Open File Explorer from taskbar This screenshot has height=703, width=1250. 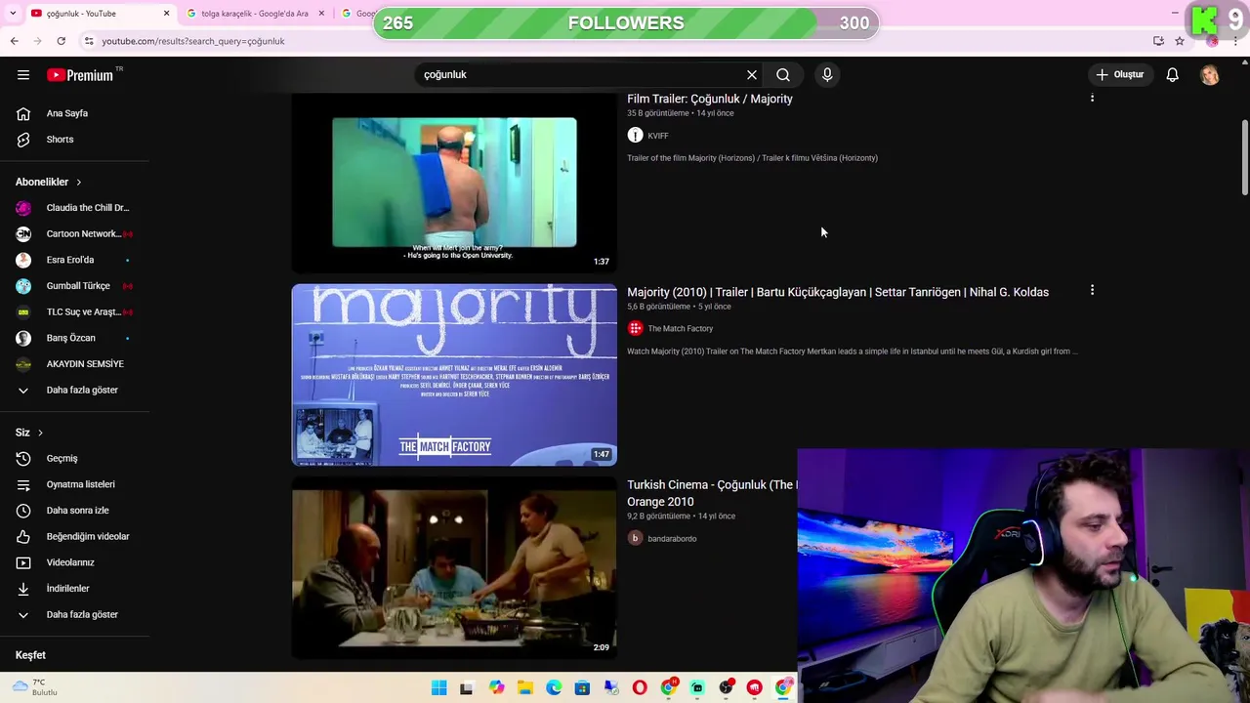pos(525,688)
